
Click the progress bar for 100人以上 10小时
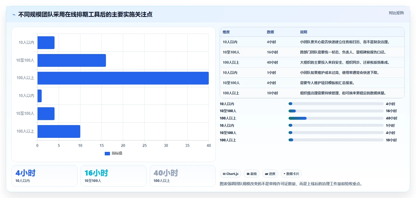tap(336, 140)
